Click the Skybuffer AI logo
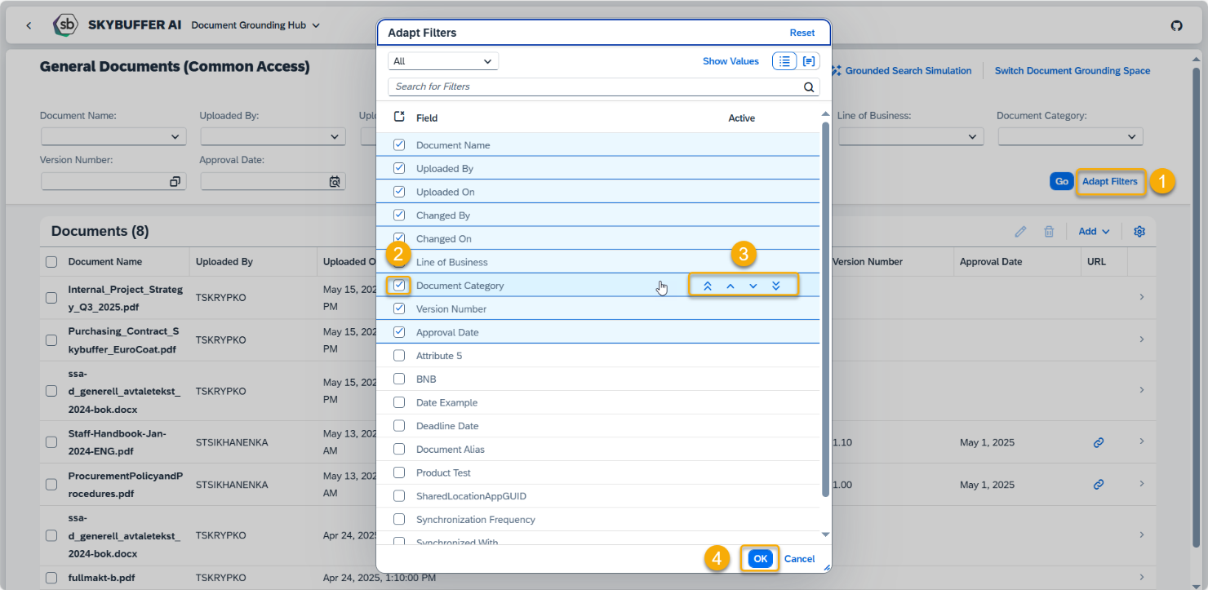The width and height of the screenshot is (1208, 590). click(65, 25)
